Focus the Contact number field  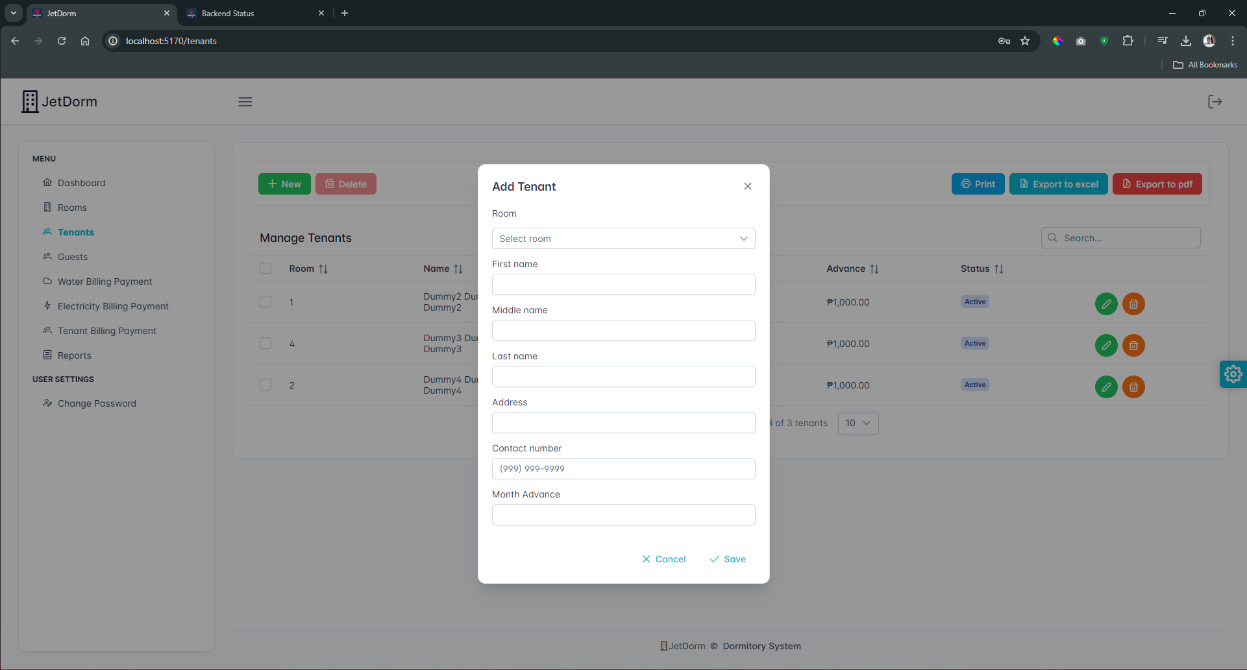[623, 469]
